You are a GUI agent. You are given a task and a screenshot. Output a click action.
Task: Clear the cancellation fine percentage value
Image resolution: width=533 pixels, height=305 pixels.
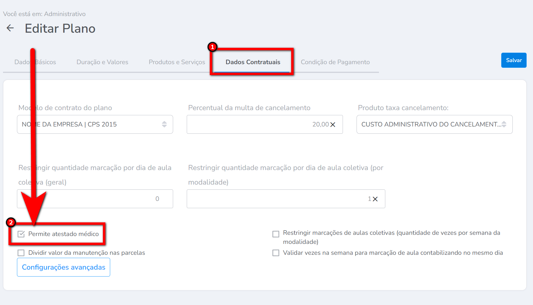pos(333,125)
